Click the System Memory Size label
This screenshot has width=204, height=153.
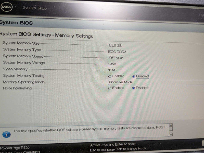pyautogui.click(x=21, y=43)
